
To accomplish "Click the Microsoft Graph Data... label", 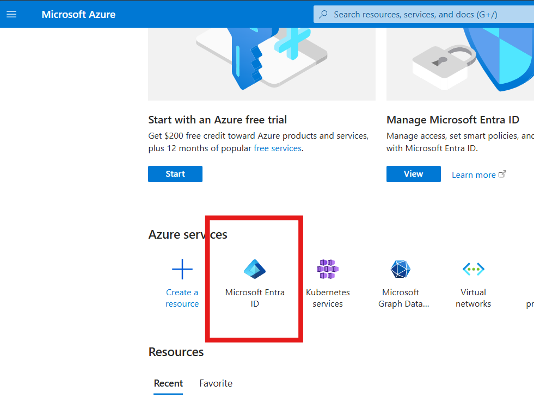I will click(x=403, y=298).
